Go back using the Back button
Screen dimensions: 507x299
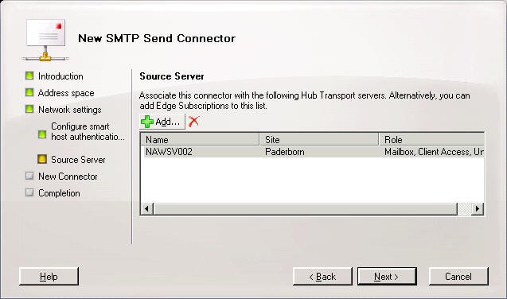tap(322, 277)
